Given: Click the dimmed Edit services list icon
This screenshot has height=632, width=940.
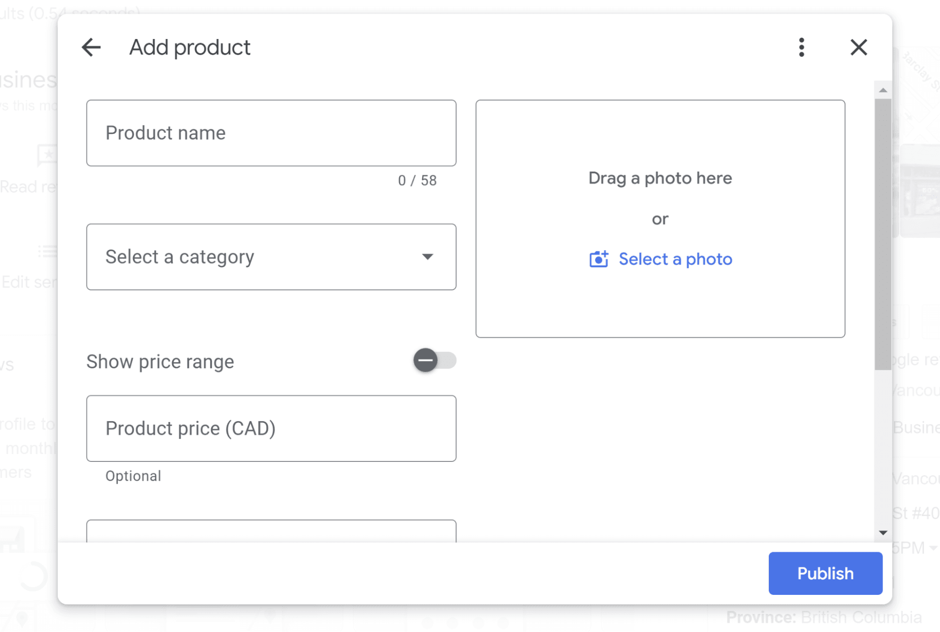Looking at the screenshot, I should click(x=48, y=251).
